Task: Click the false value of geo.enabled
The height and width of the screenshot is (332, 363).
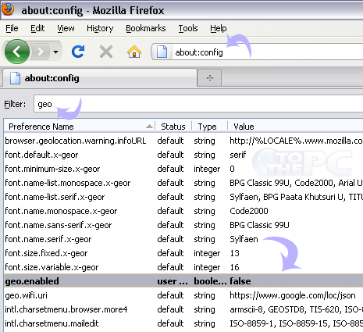Action: pos(240,281)
